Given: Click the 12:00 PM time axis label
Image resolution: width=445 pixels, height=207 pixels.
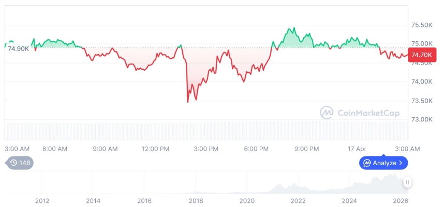Looking at the screenshot, I should pyautogui.click(x=155, y=149).
